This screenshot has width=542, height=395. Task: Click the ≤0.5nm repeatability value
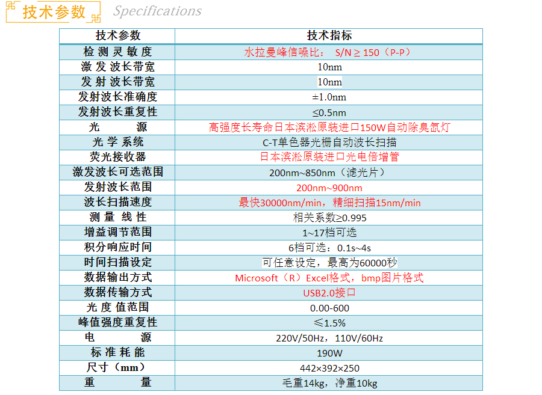pos(329,112)
